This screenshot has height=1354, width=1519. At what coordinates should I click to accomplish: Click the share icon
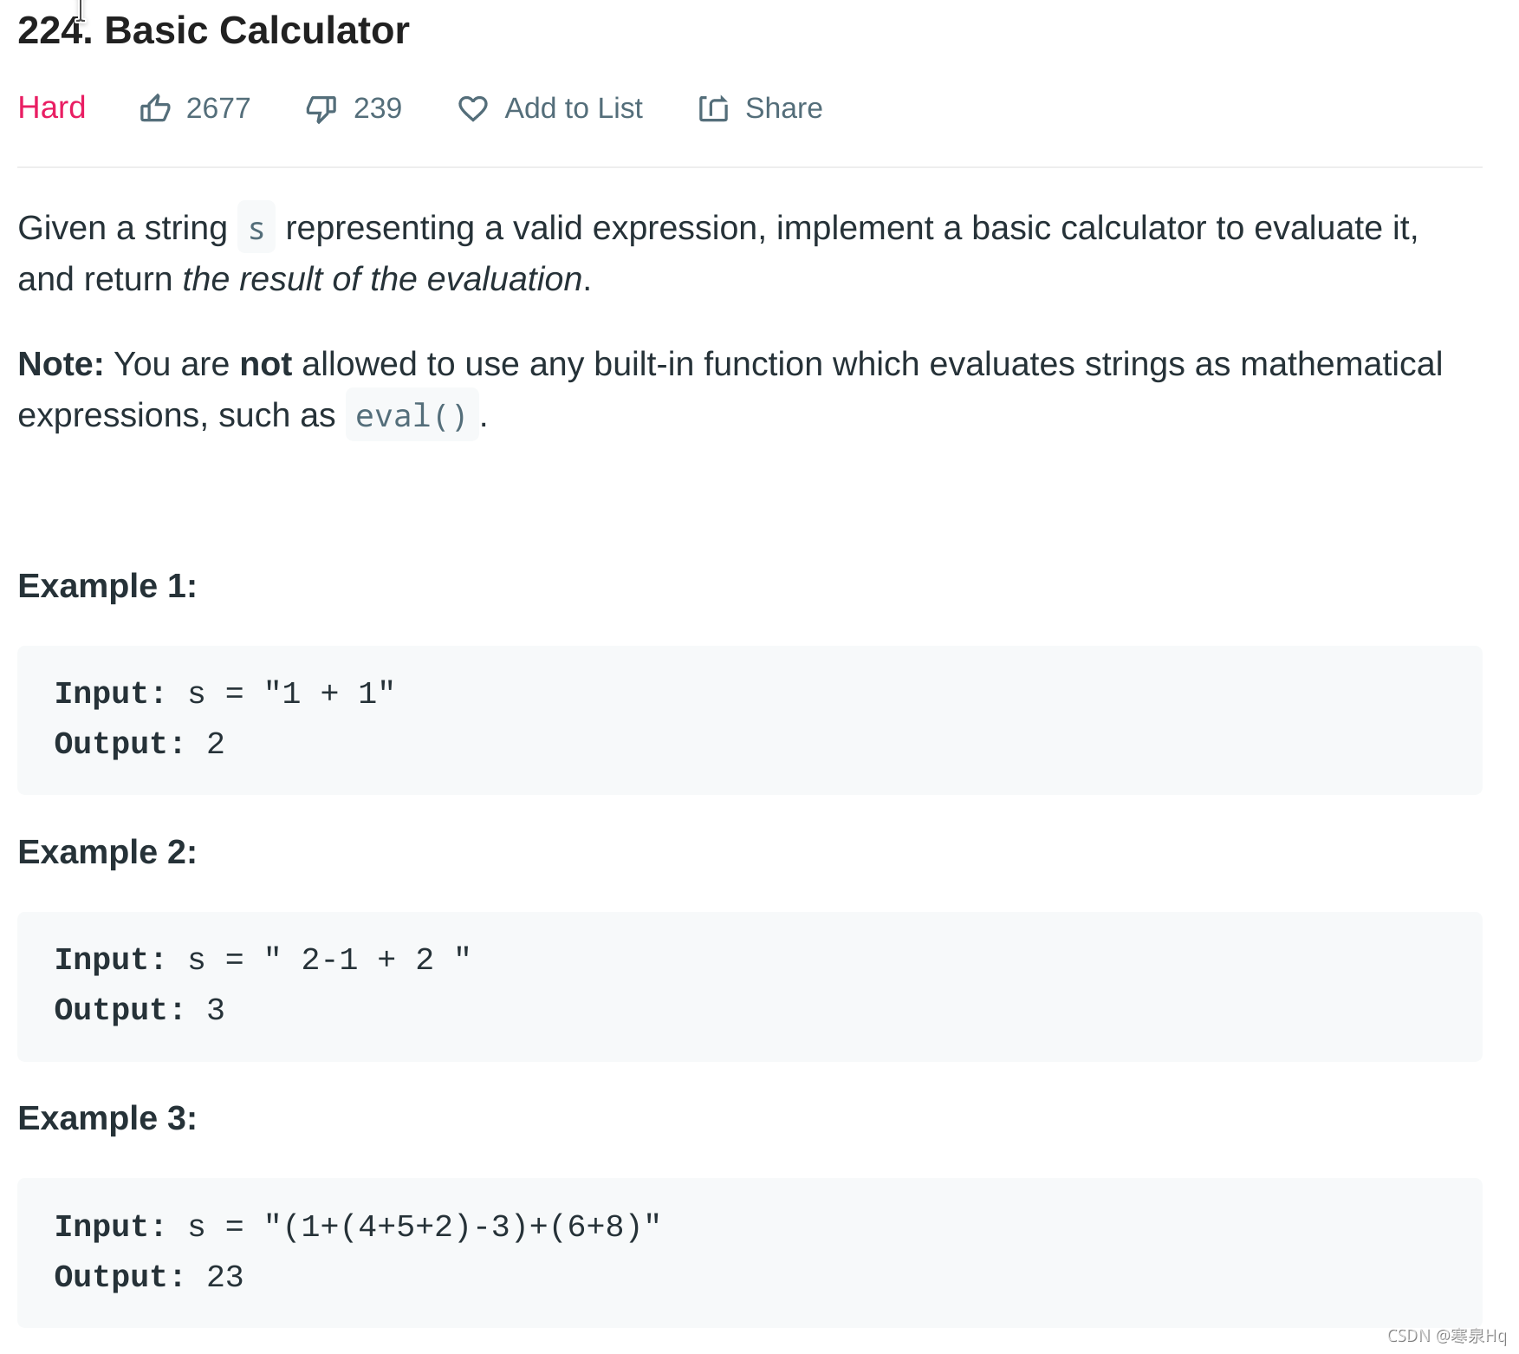click(714, 108)
